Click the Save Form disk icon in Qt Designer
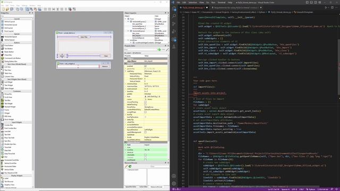Image resolution: width=340 pixels, height=191 pixels. pos(12,9)
